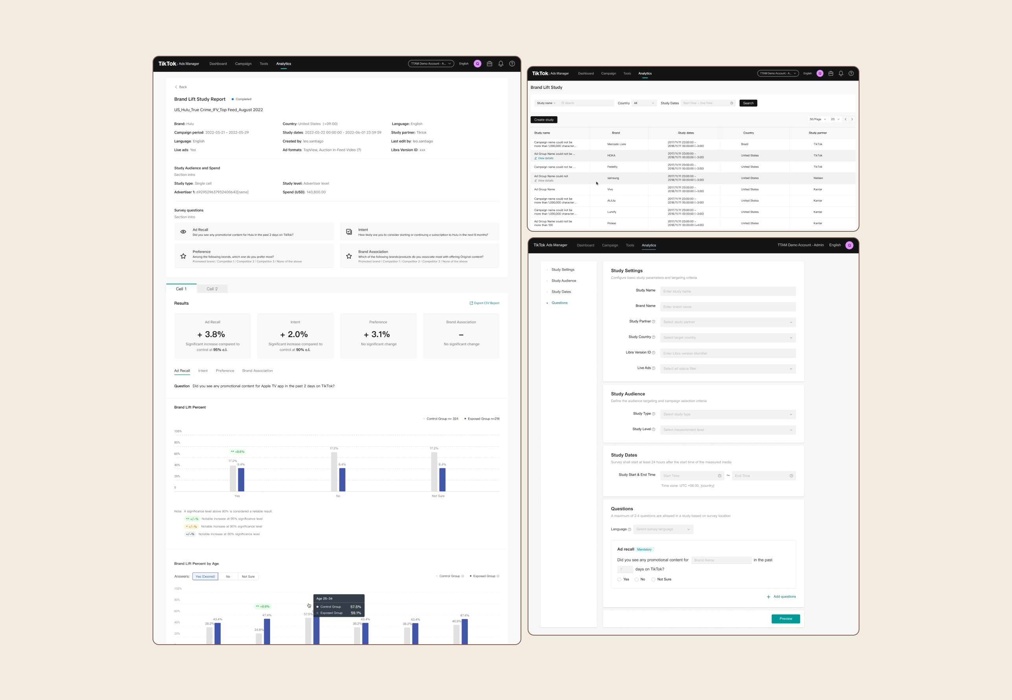
Task: Switch to the Cell 2 tab
Action: point(212,289)
